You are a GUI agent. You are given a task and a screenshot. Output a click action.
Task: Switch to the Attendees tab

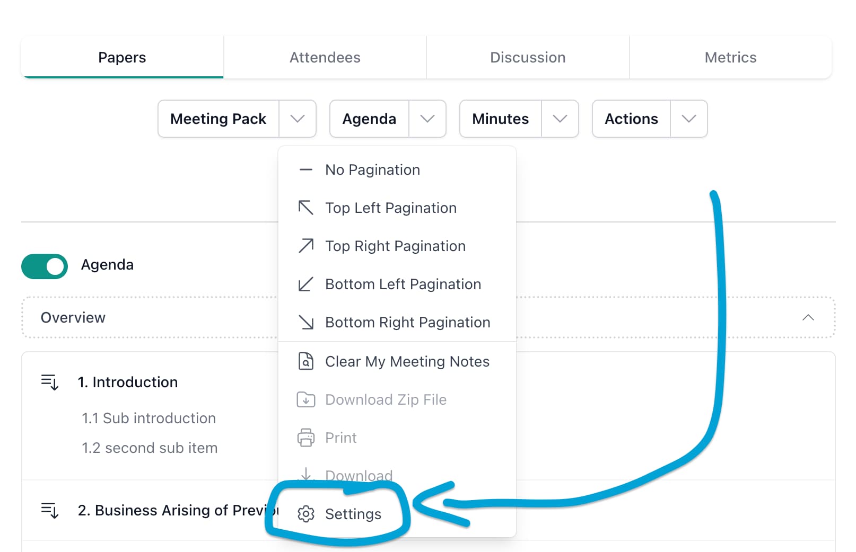(x=325, y=57)
